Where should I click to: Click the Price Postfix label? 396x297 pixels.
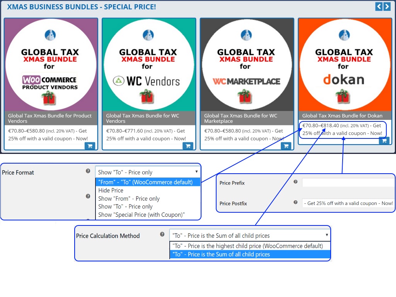point(233,203)
